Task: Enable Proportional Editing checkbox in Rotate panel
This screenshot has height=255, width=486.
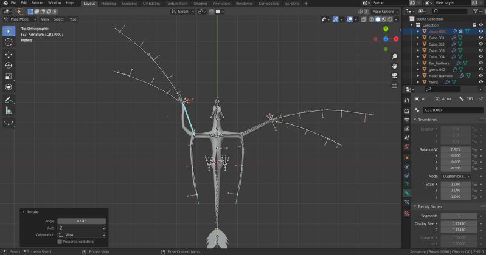Action: (x=60, y=242)
